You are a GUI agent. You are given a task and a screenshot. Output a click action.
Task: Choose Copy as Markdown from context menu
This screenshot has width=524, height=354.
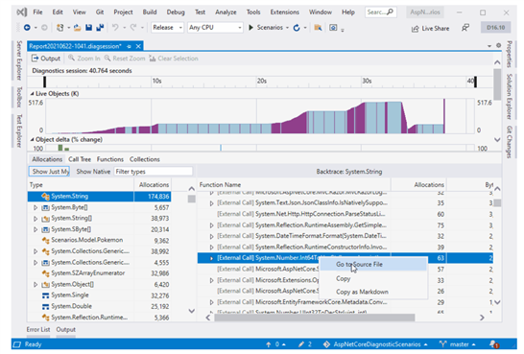point(373,292)
